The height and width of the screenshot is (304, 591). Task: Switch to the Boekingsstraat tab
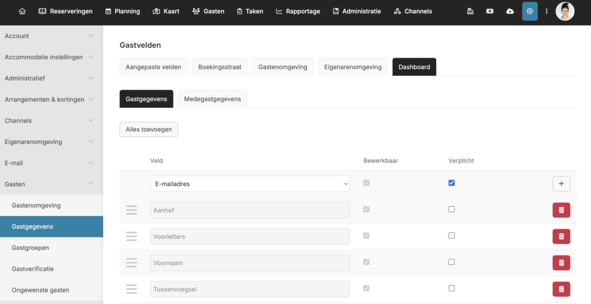coord(219,67)
